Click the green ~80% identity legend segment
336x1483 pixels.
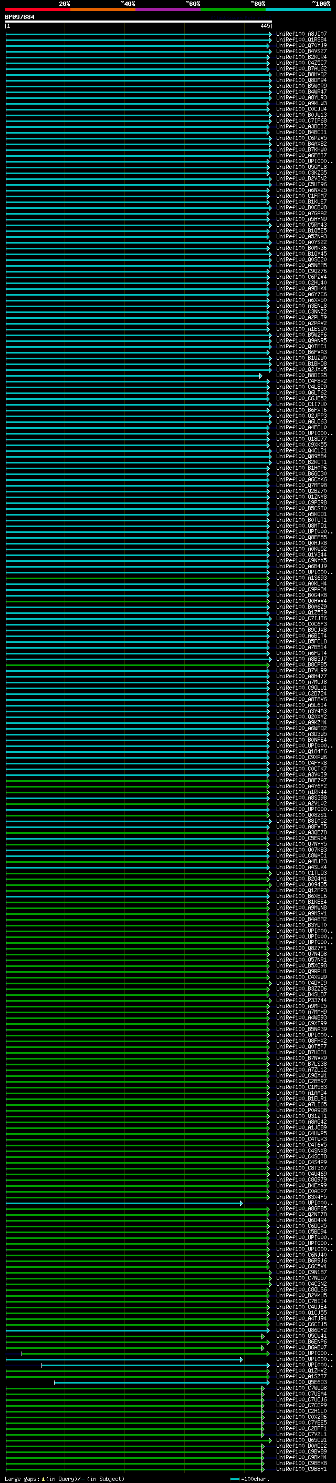233,9
